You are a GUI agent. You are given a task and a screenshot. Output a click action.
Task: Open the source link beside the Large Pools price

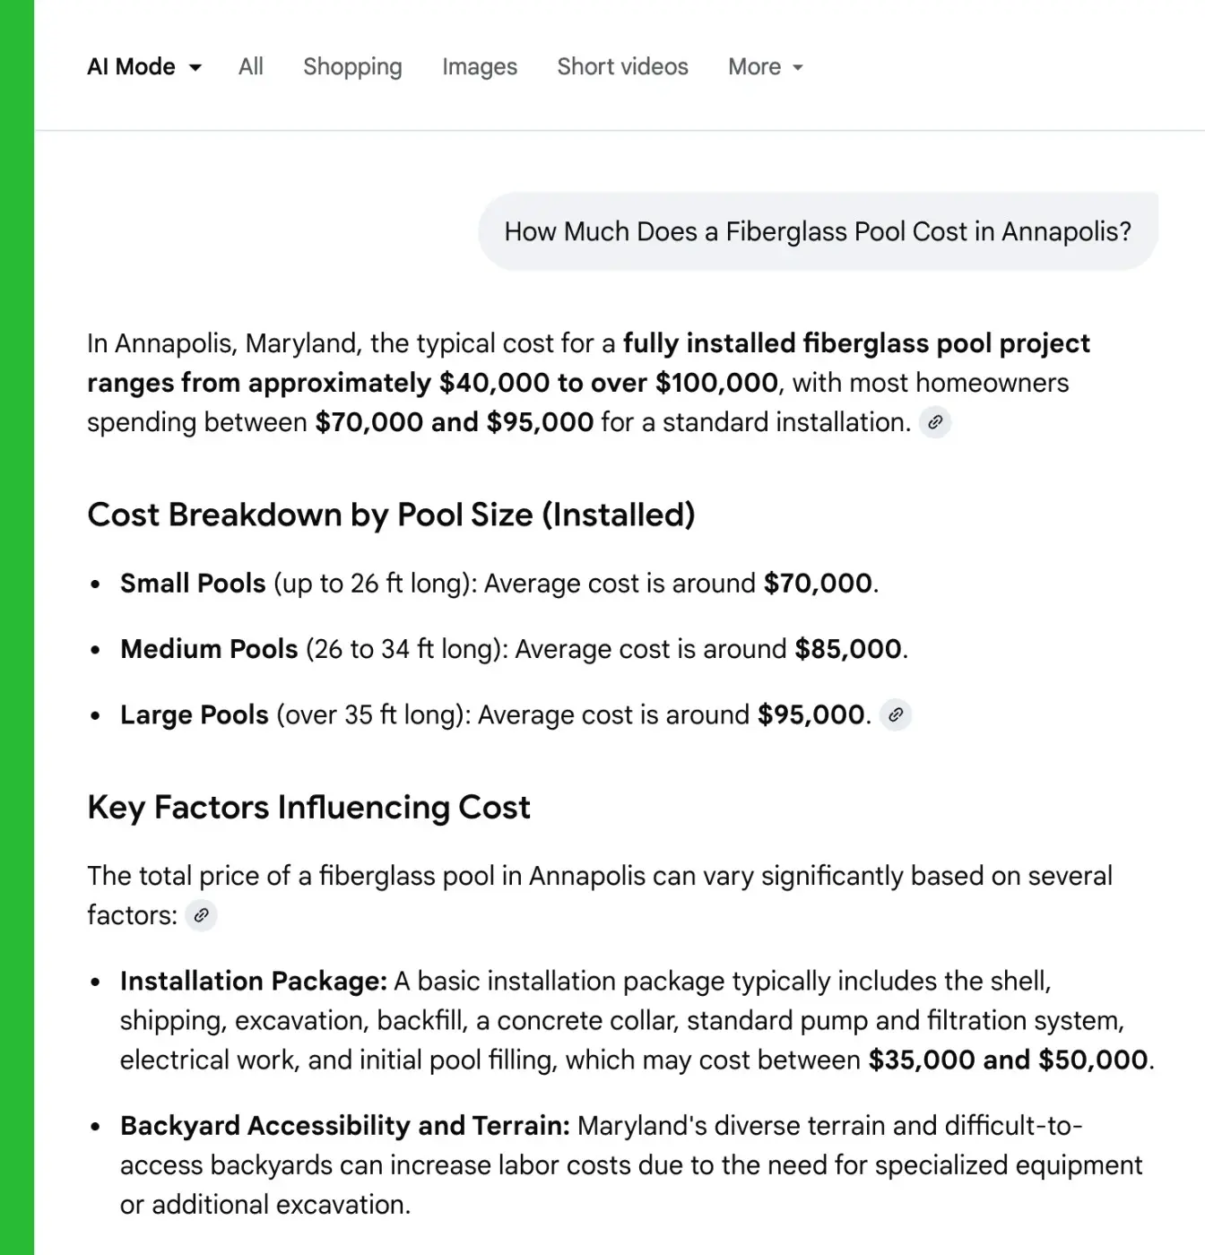tap(895, 715)
